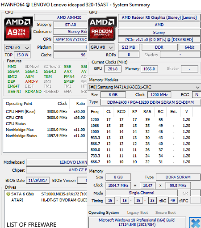
Task: Select the 1200 frequency timing row
Action: 141,120
